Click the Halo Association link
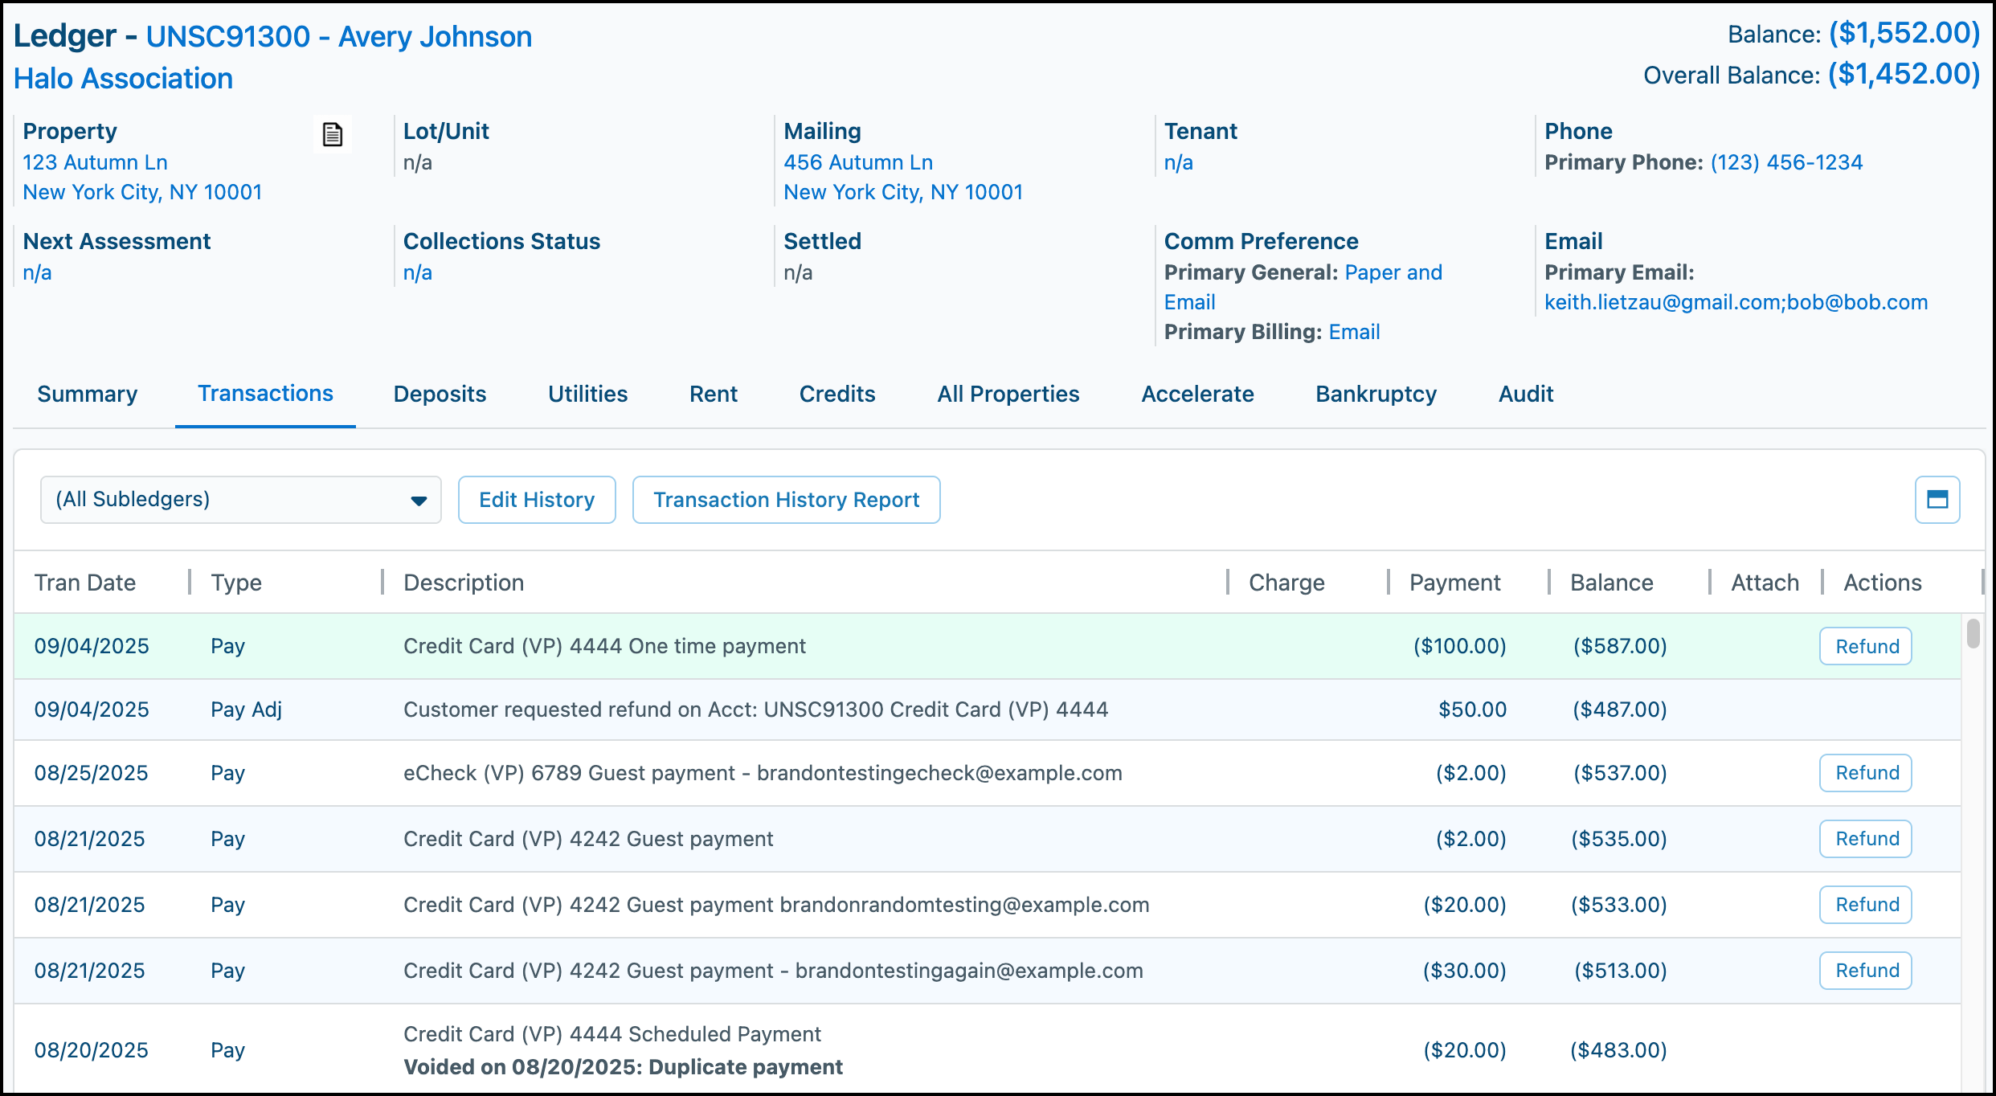The width and height of the screenshot is (1996, 1096). tap(123, 78)
